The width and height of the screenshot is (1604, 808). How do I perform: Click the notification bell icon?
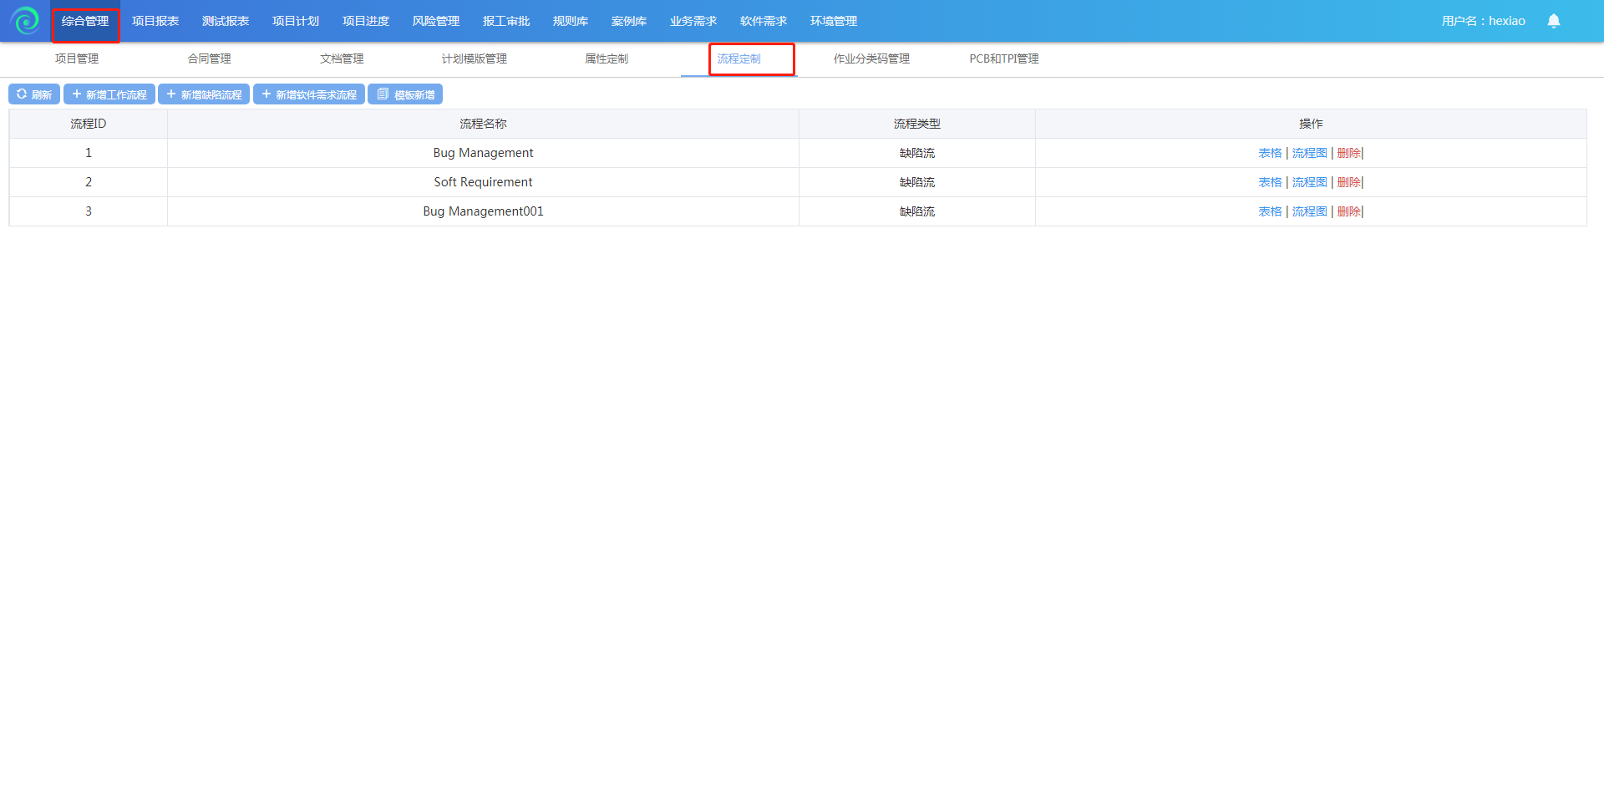tap(1553, 21)
